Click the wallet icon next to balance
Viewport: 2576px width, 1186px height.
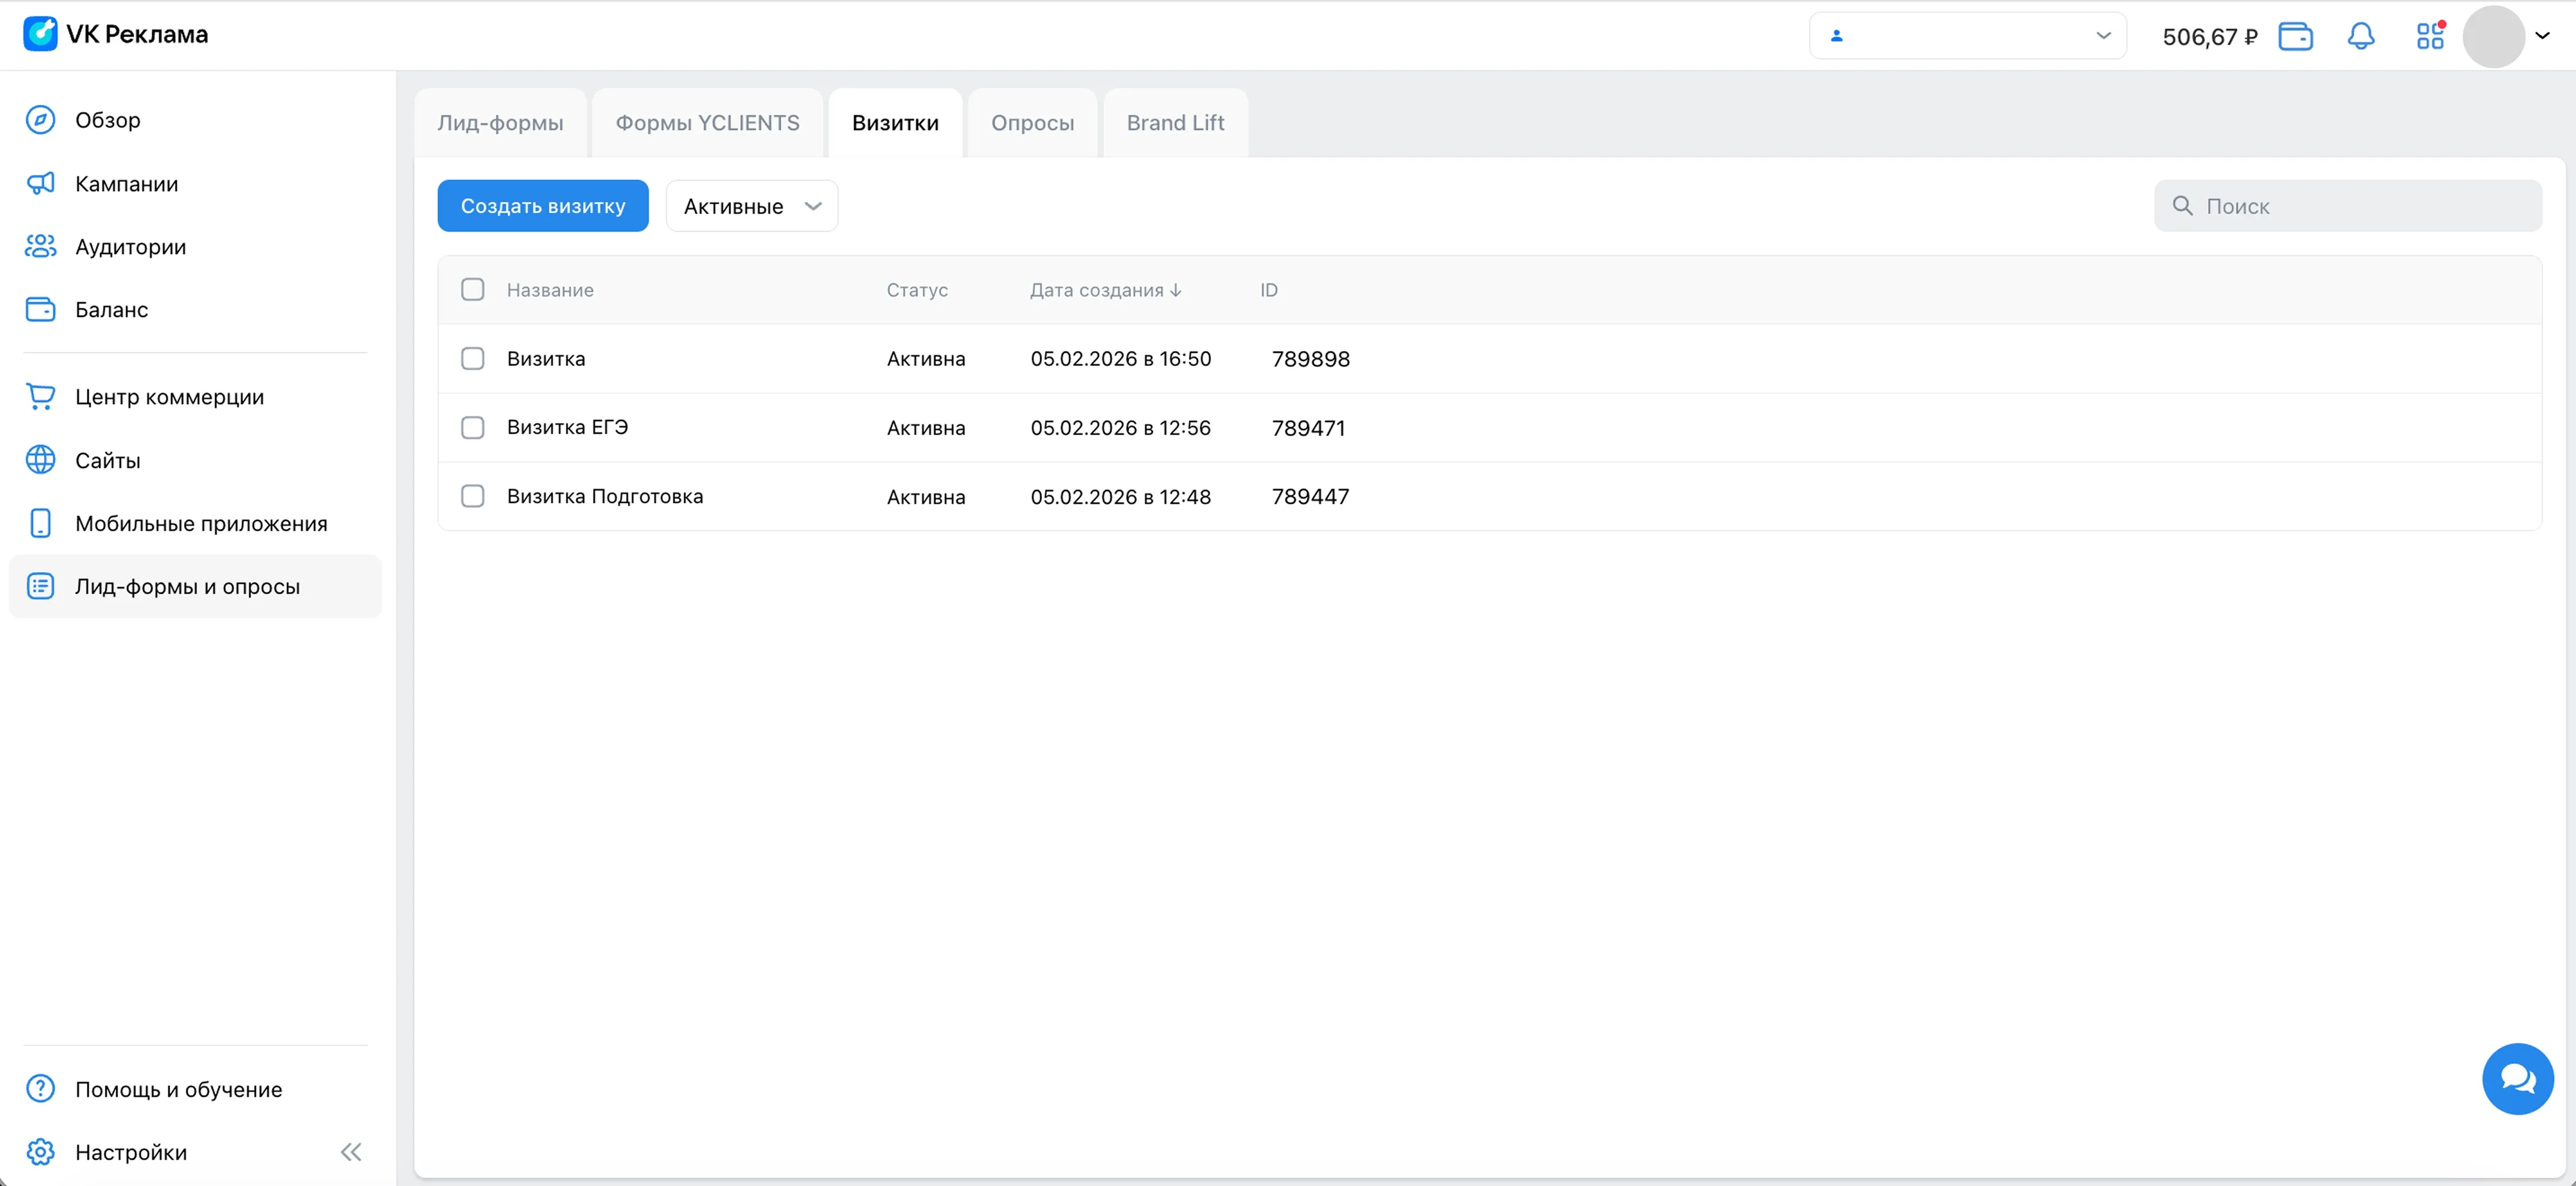2295,37
